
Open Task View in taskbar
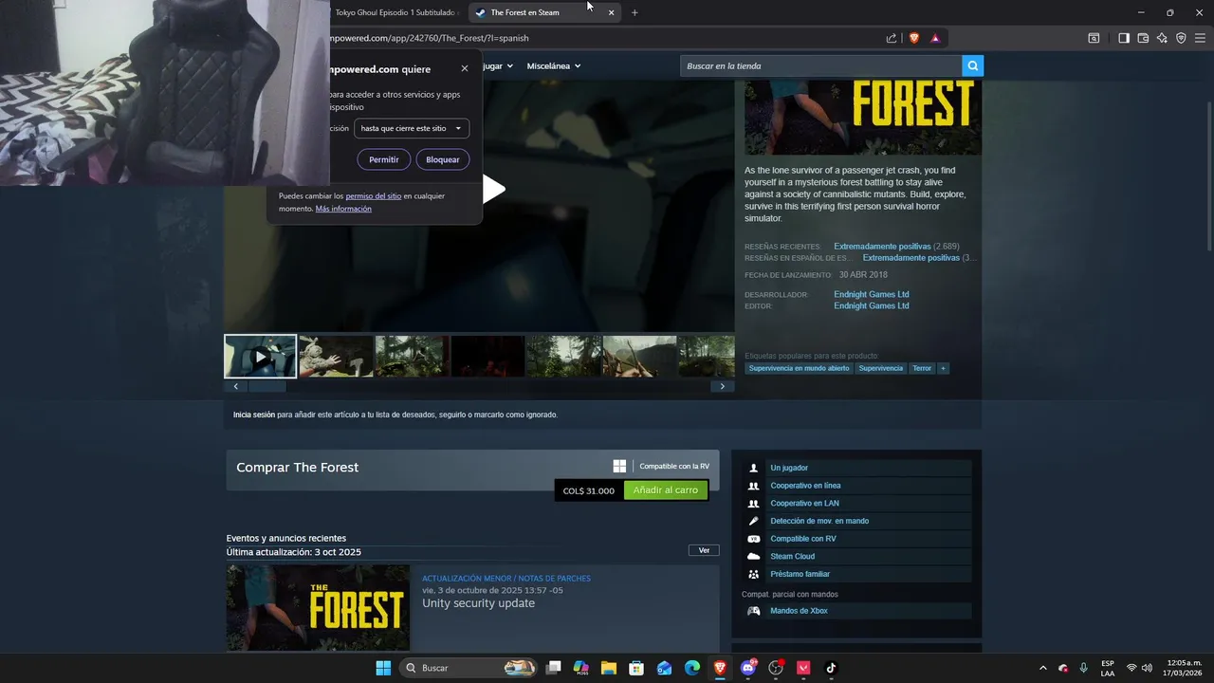[554, 668]
